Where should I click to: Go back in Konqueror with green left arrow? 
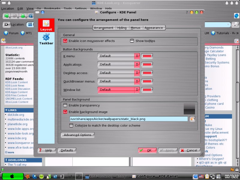pyautogui.click(x=6, y=16)
